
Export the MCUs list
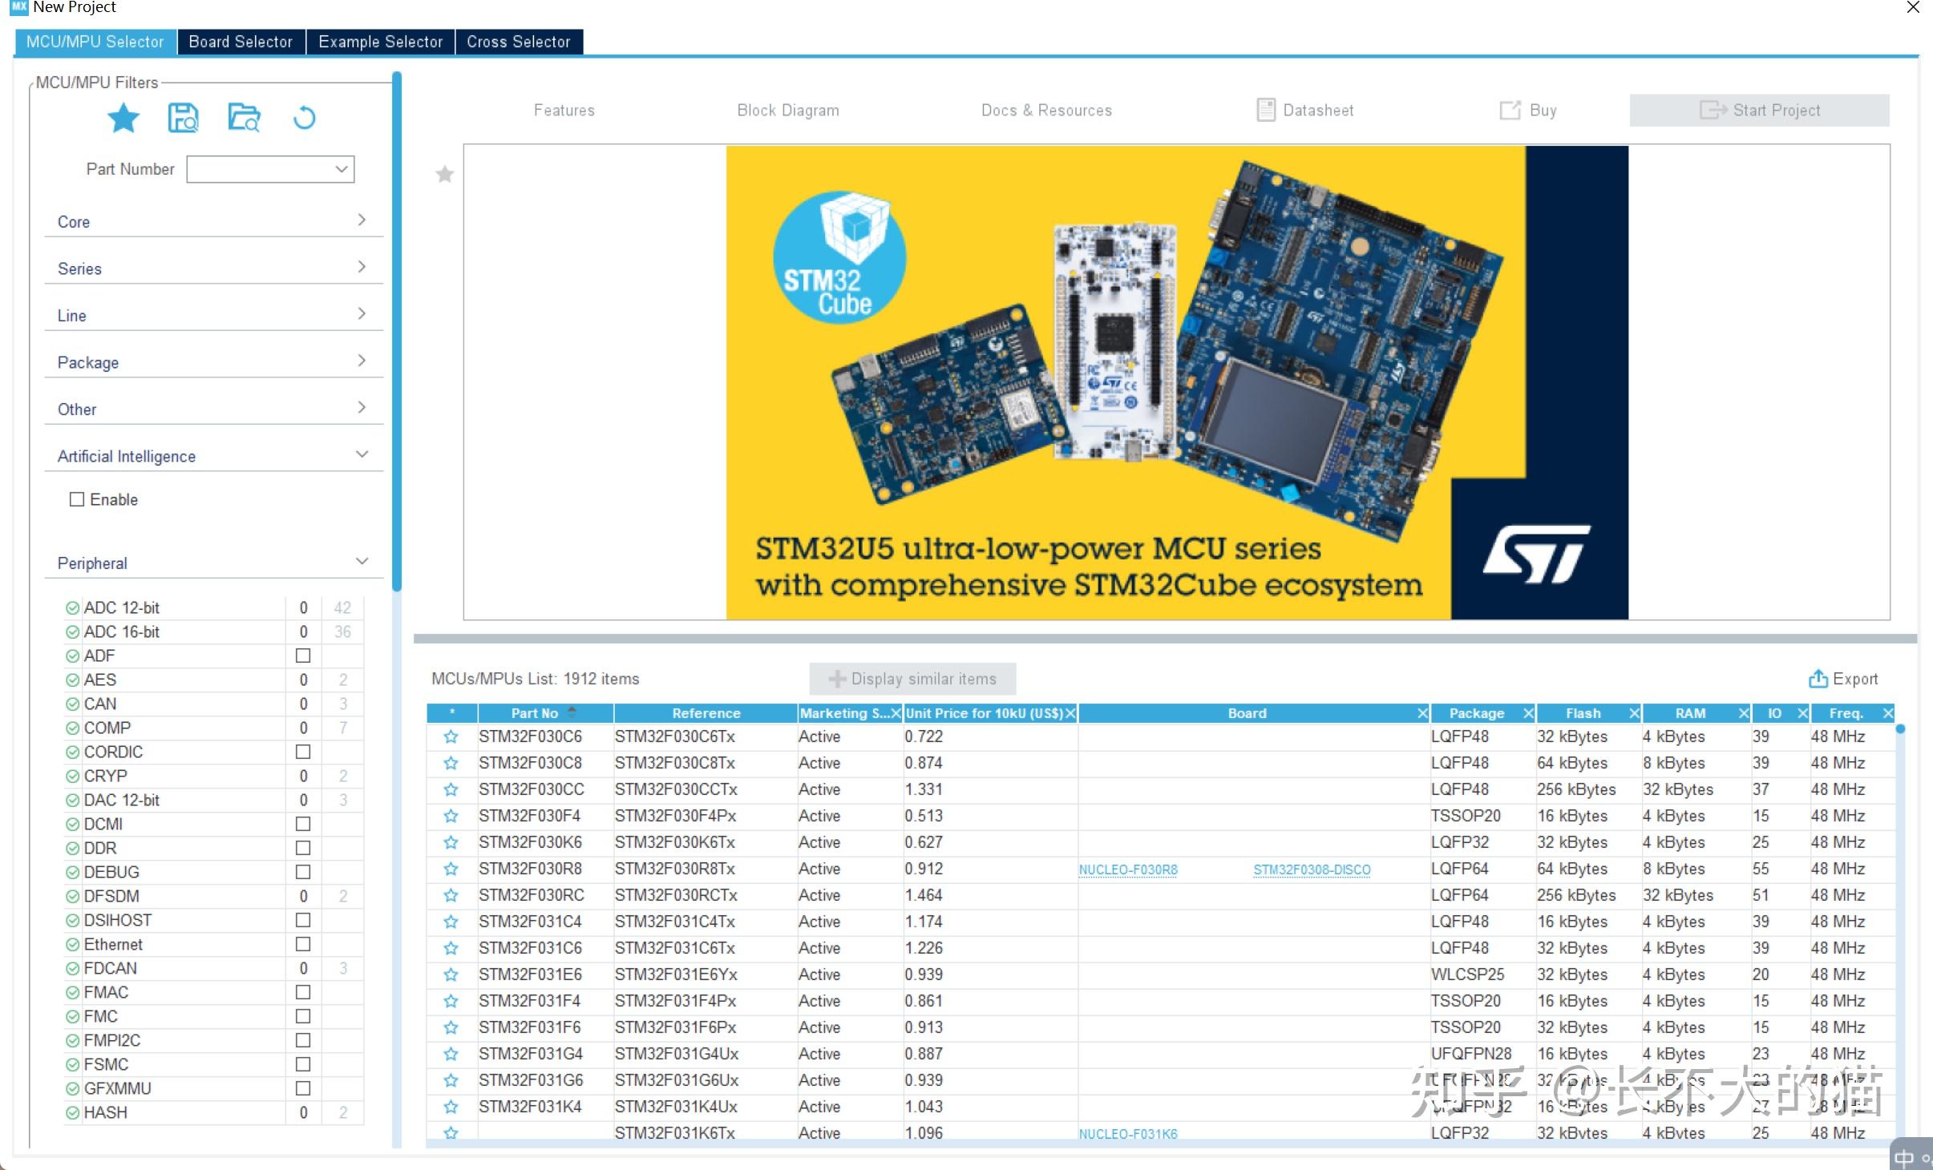coord(1844,679)
